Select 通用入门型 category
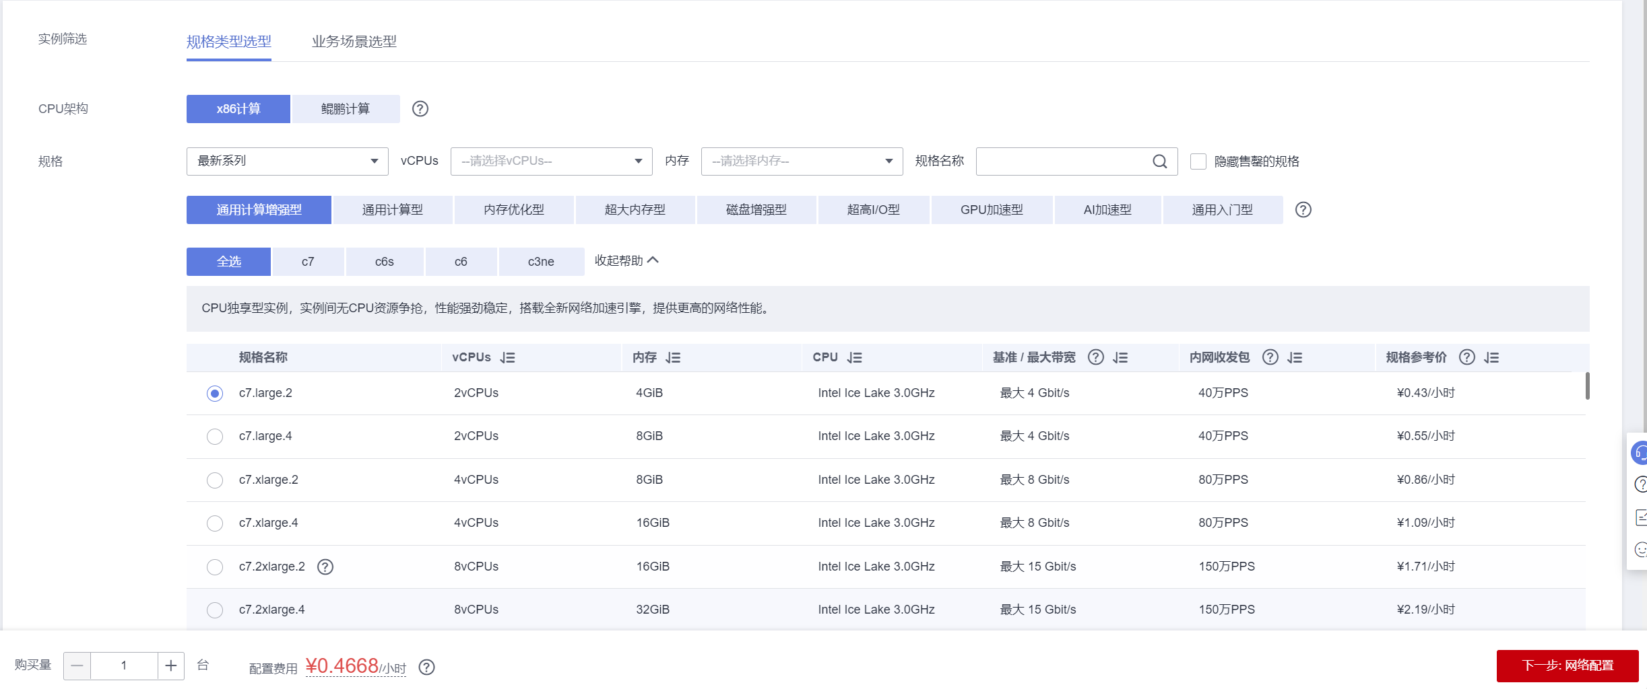The image size is (1647, 689). (1223, 210)
